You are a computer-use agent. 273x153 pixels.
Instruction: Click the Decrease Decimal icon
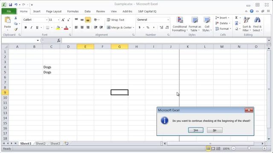[167, 27]
